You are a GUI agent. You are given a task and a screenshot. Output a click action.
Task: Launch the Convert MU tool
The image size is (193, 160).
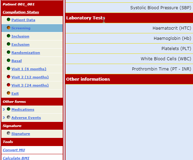click(14, 150)
